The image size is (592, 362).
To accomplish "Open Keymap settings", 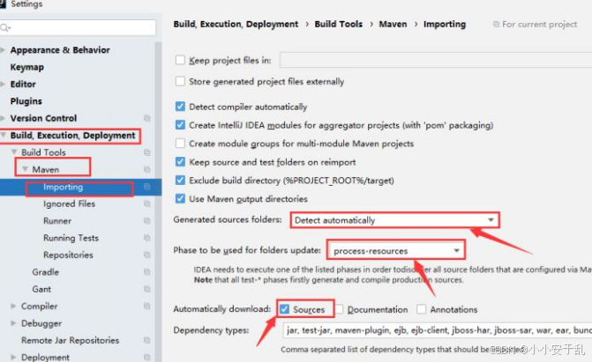I will pyautogui.click(x=27, y=67).
